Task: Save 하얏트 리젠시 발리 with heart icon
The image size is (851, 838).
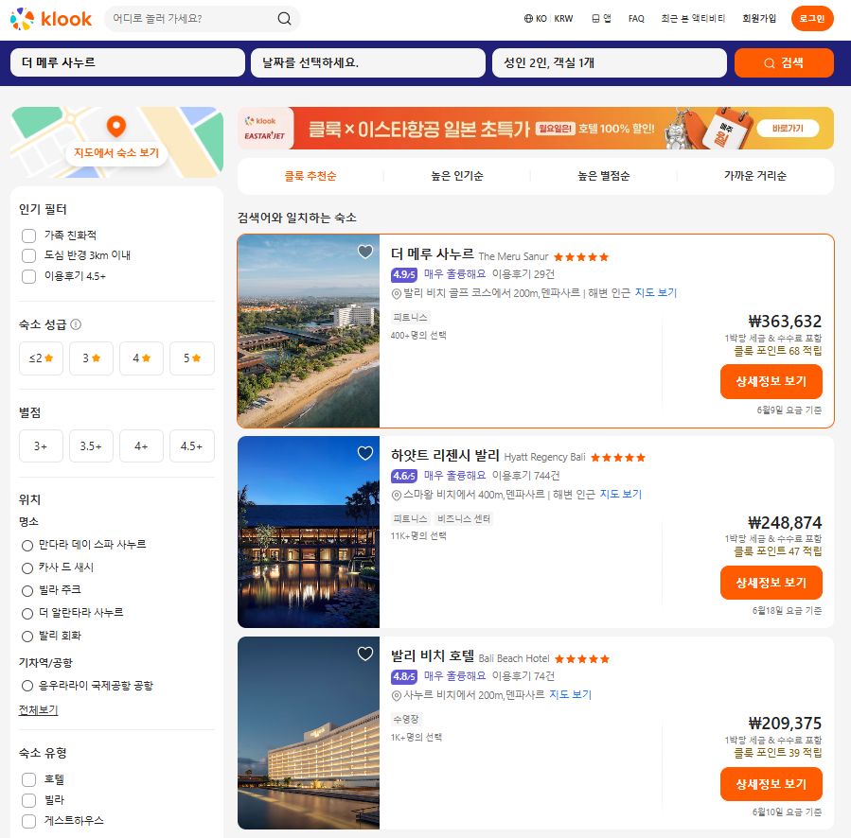Action: 365,453
